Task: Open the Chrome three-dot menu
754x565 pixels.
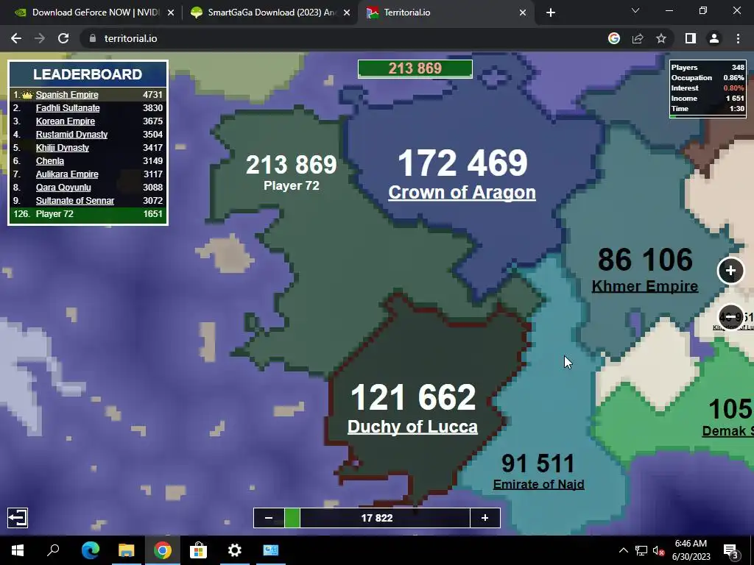Action: (738, 38)
